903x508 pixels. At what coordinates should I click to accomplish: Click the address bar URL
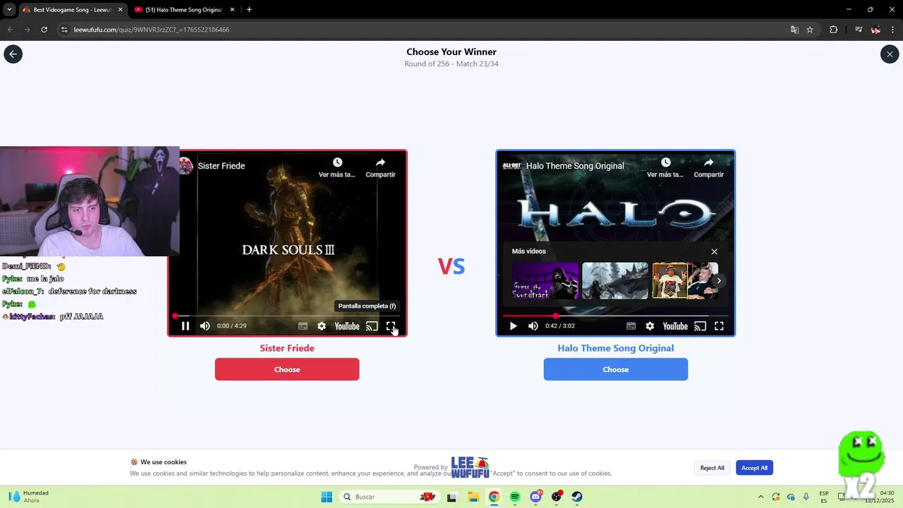152,30
